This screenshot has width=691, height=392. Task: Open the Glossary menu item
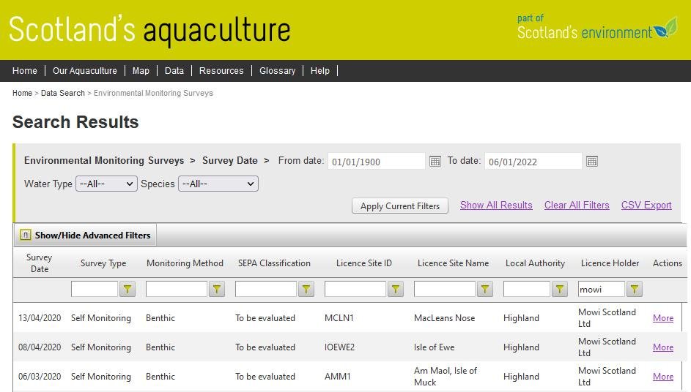[x=277, y=71]
